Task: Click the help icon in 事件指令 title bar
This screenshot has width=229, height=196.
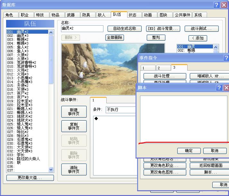Action: 226,58
